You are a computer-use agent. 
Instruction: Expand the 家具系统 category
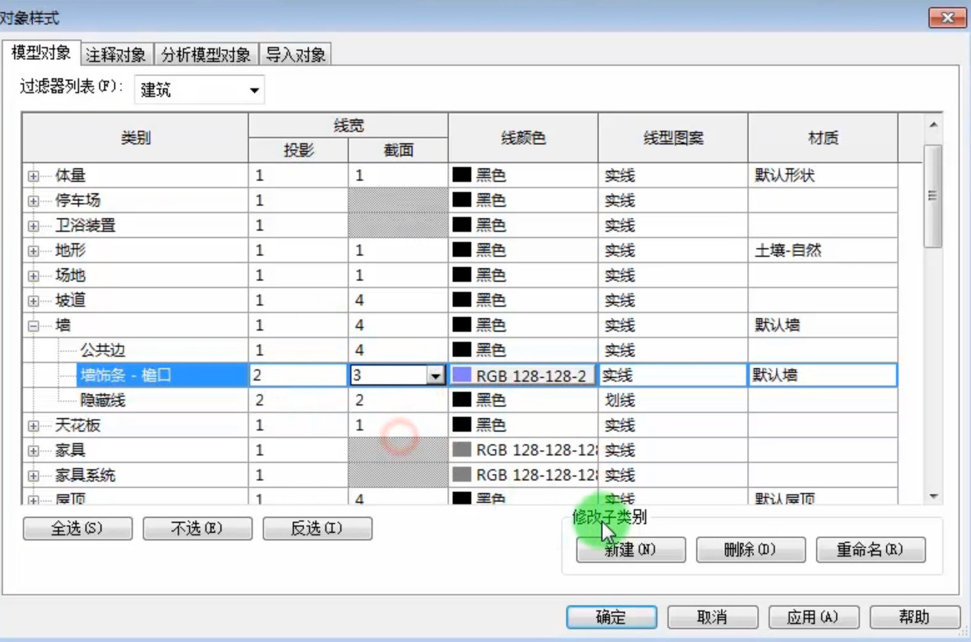33,475
